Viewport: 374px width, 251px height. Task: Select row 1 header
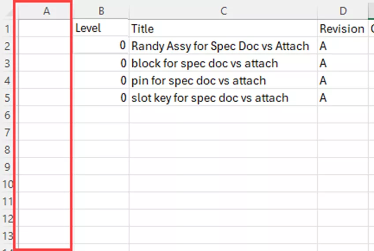(x=7, y=29)
